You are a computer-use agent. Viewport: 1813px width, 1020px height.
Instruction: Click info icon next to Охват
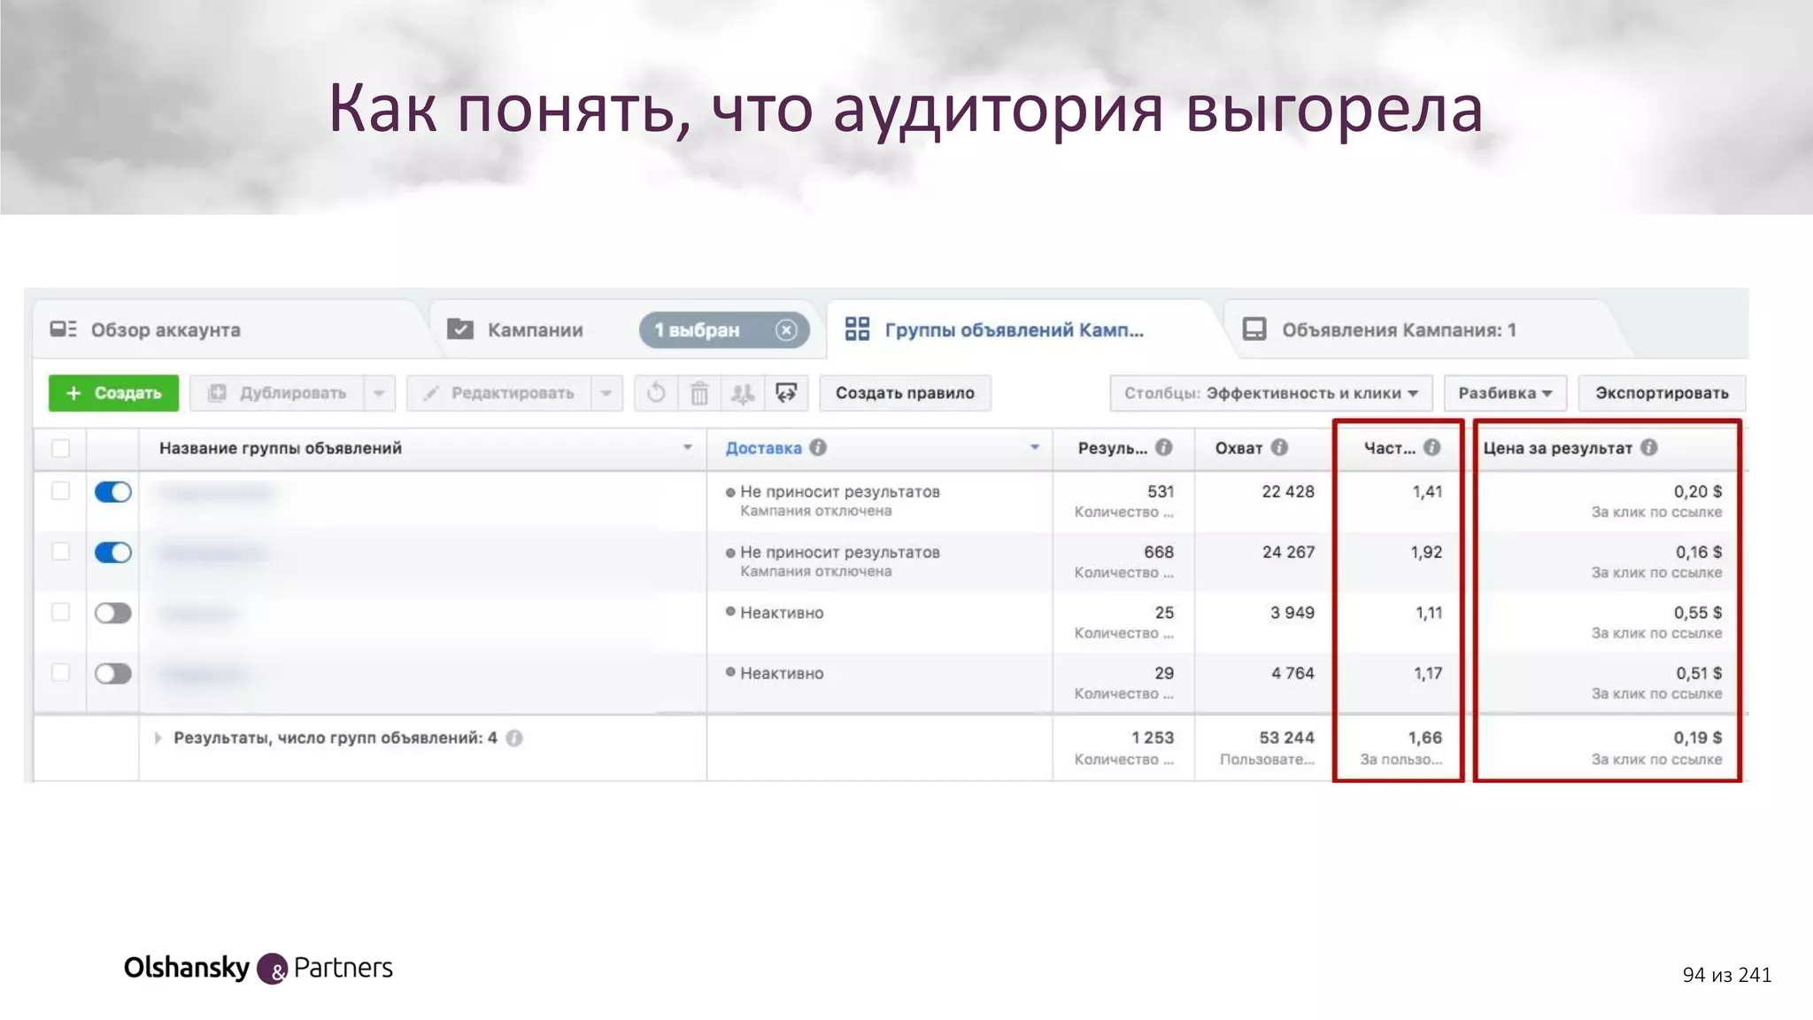(1279, 447)
